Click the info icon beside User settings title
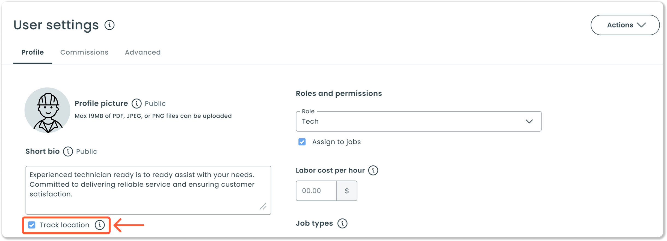The width and height of the screenshot is (667, 241). click(109, 25)
